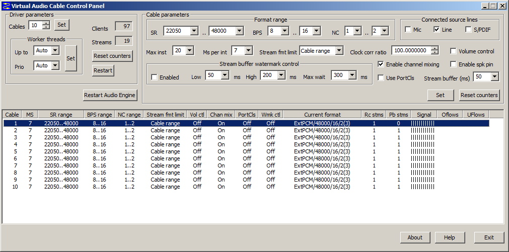509x252 pixels.
Task: Click the Chan mix column header
Action: [221, 115]
